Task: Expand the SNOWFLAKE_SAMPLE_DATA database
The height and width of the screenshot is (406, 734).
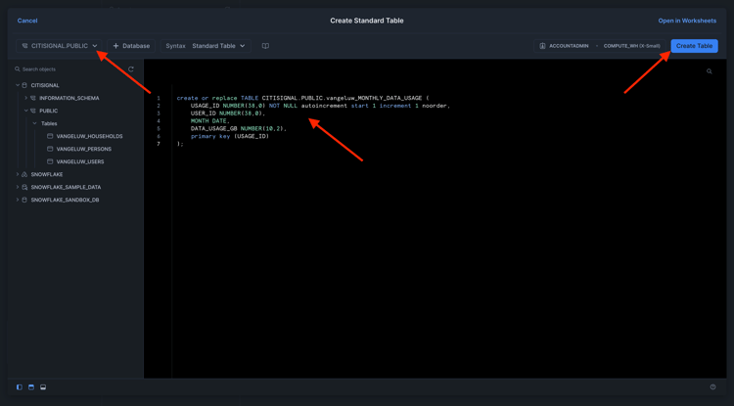Action: [18, 187]
